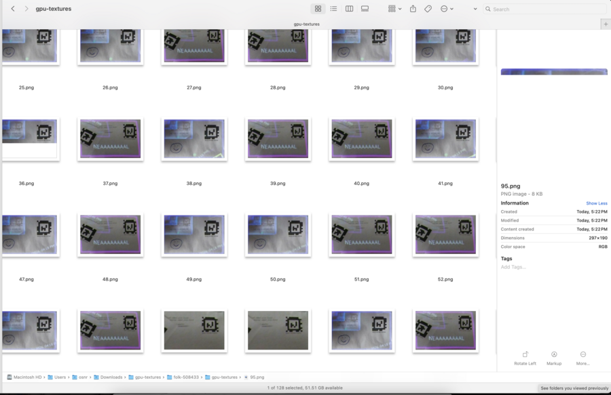The height and width of the screenshot is (395, 611).
Task: Click file name 30.png
Action: [x=445, y=87]
